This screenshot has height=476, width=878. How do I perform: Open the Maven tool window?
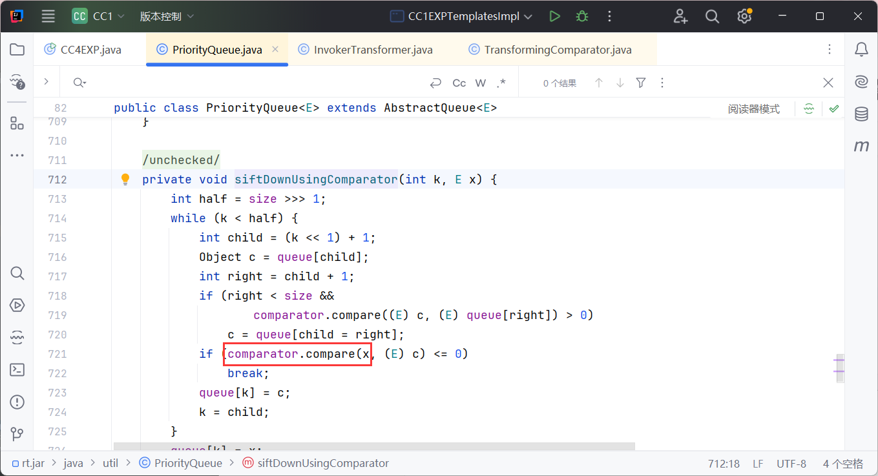(x=861, y=147)
